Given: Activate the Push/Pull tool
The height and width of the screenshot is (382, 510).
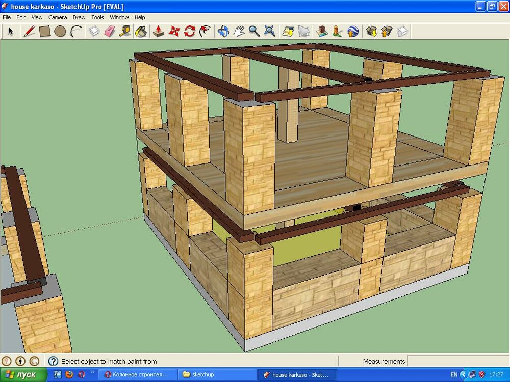Looking at the screenshot, I should coord(159,32).
